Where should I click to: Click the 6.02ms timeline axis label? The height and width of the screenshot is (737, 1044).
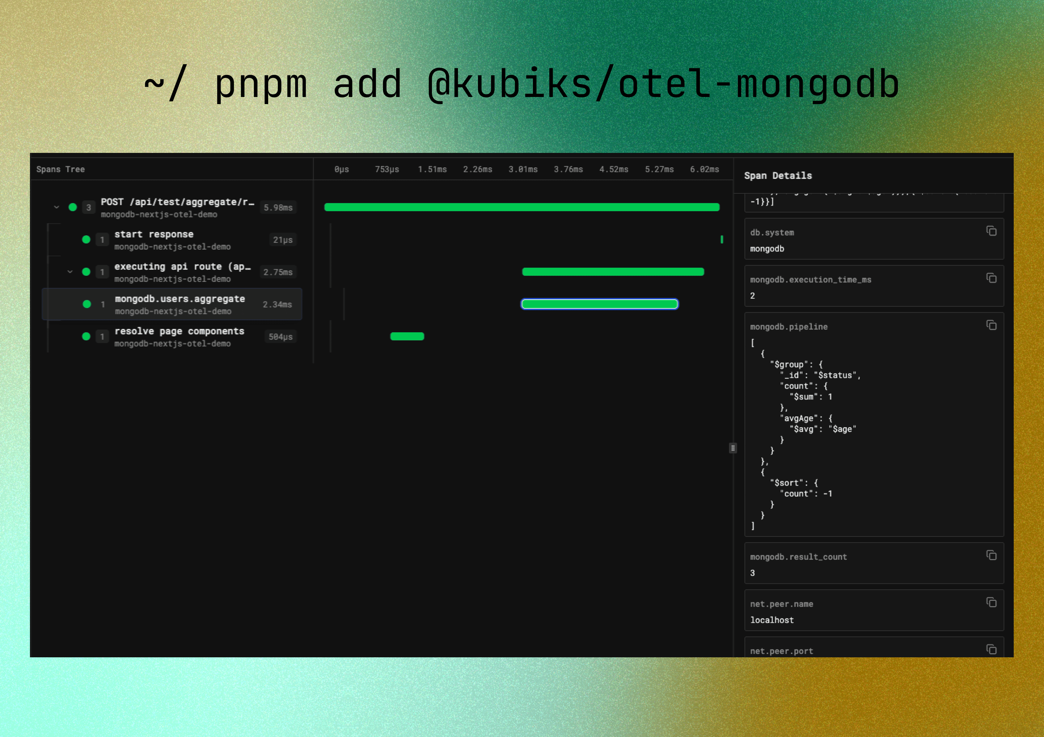(x=705, y=169)
